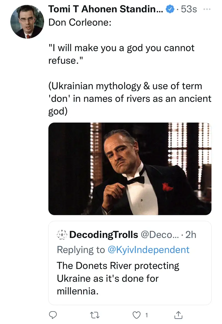Open the Don Corleone tuxedo image
The width and height of the screenshot is (222, 324).
tap(130, 169)
